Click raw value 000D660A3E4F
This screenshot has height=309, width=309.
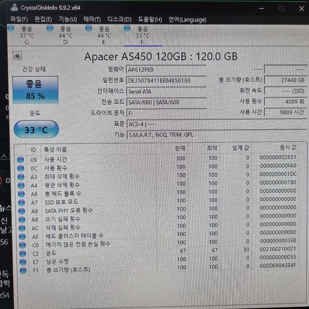[x=278, y=266]
